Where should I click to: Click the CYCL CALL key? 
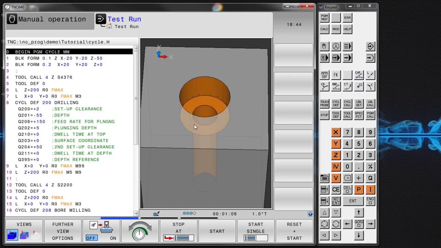(347, 104)
